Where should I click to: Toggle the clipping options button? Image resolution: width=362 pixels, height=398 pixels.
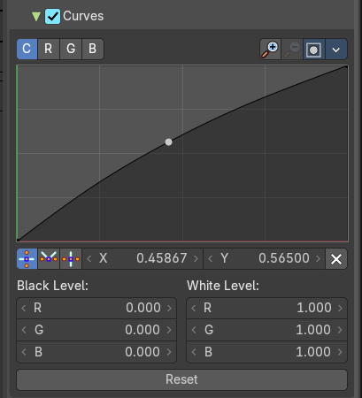(x=314, y=50)
